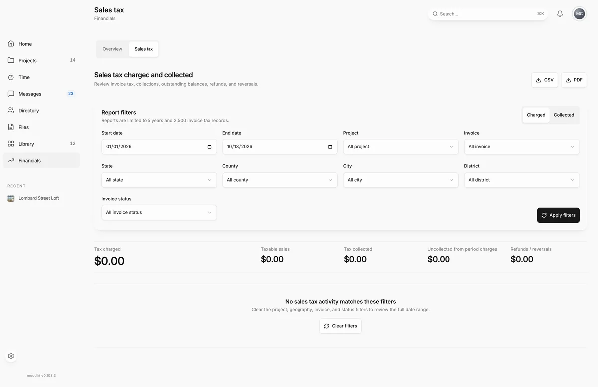Click the Taxable sales $0.00 value
598x387 pixels.
tap(272, 259)
